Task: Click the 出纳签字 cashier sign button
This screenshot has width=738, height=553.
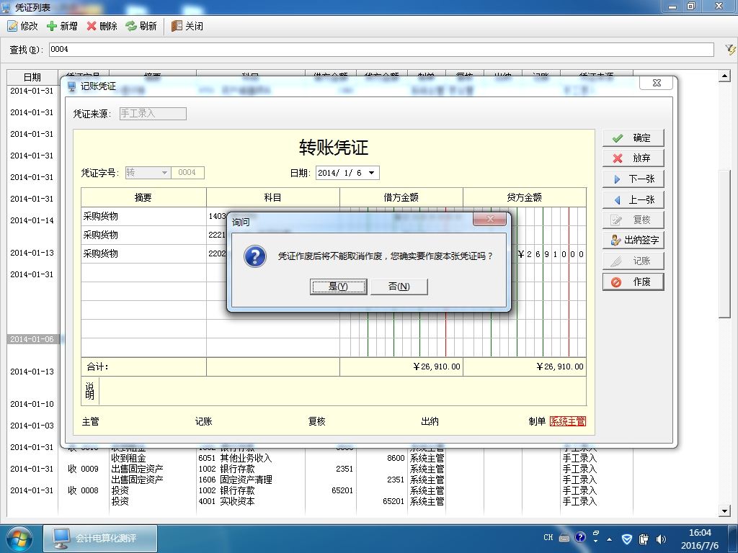Action: pos(633,240)
